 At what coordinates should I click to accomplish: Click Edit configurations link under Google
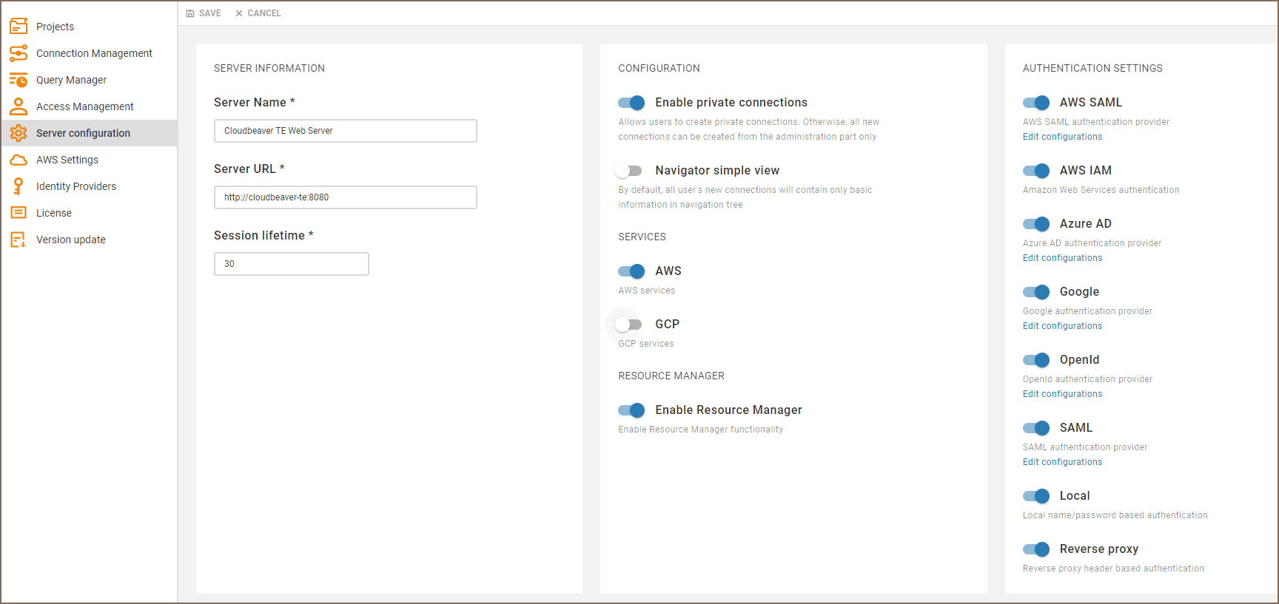(1062, 326)
